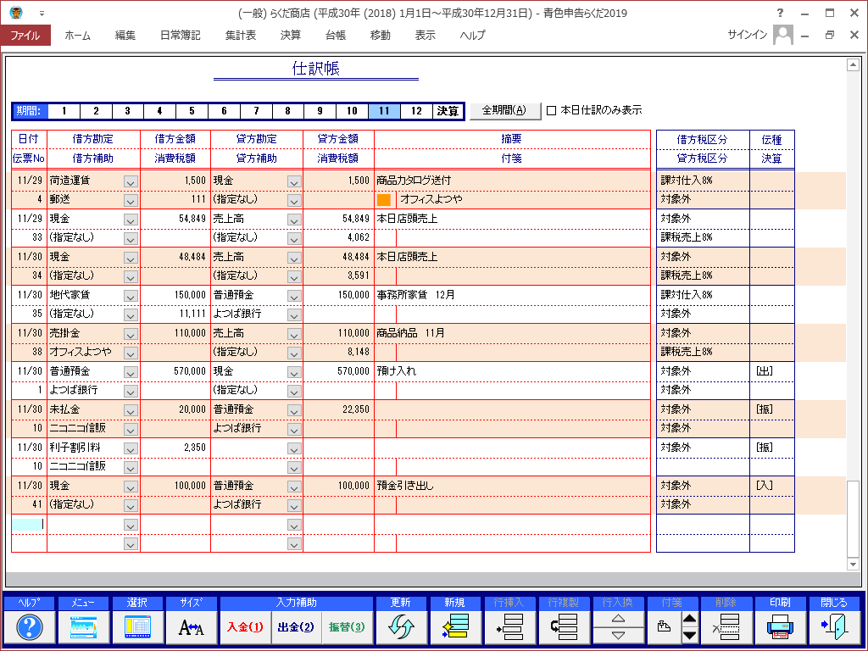Click the 閉じる exit door icon
Viewport: 868px width, 651px height.
coord(834,627)
